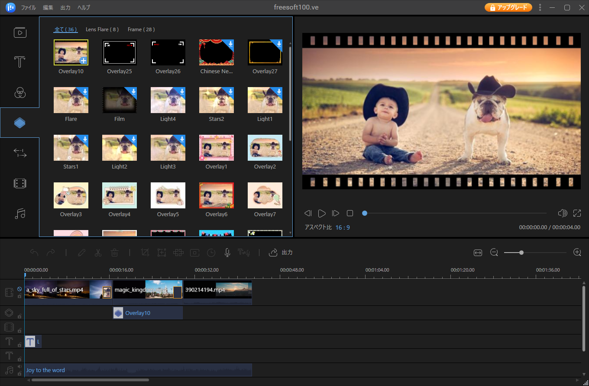Change aspect ratio via 16 : 9
589x386 pixels.
click(x=343, y=227)
